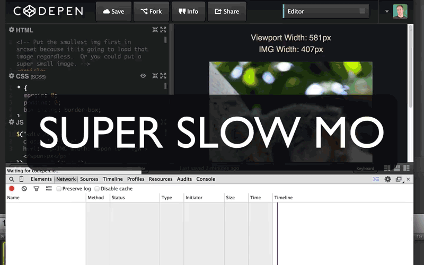Switch to the Elements tab

point(41,179)
